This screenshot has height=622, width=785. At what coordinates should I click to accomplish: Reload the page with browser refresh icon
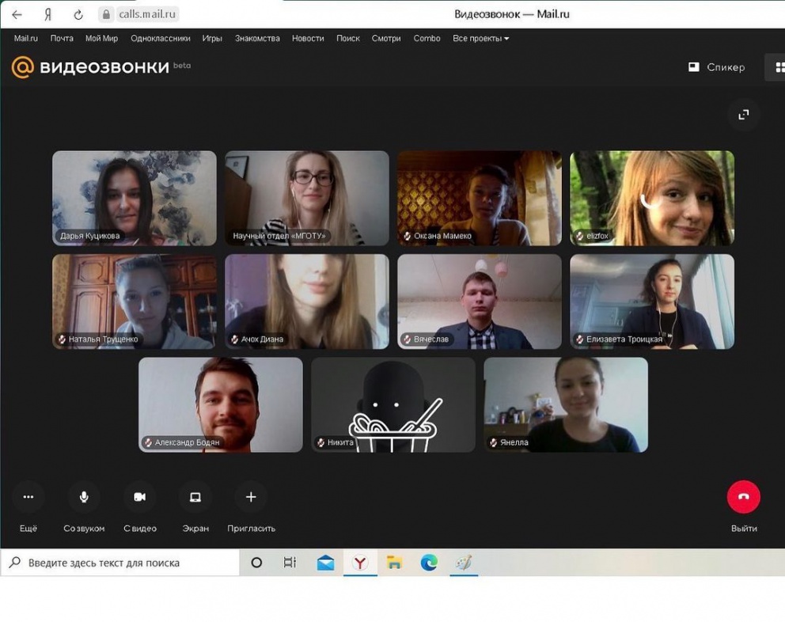coord(78,14)
